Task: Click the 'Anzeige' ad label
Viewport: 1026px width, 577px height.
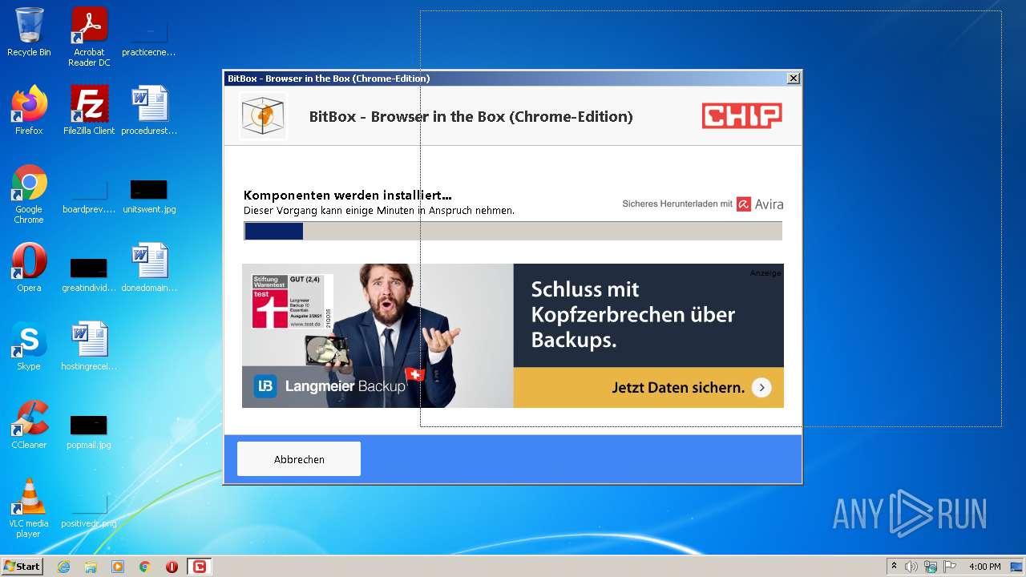Action: tap(765, 273)
